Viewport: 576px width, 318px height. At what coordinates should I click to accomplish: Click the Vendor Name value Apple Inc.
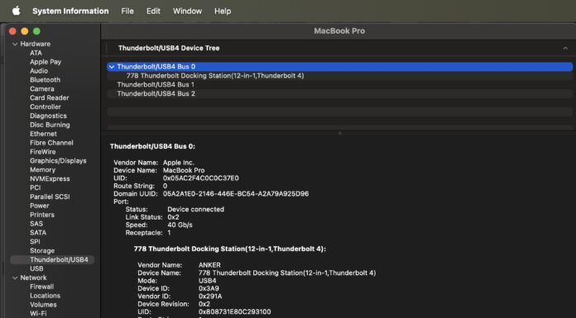[179, 163]
